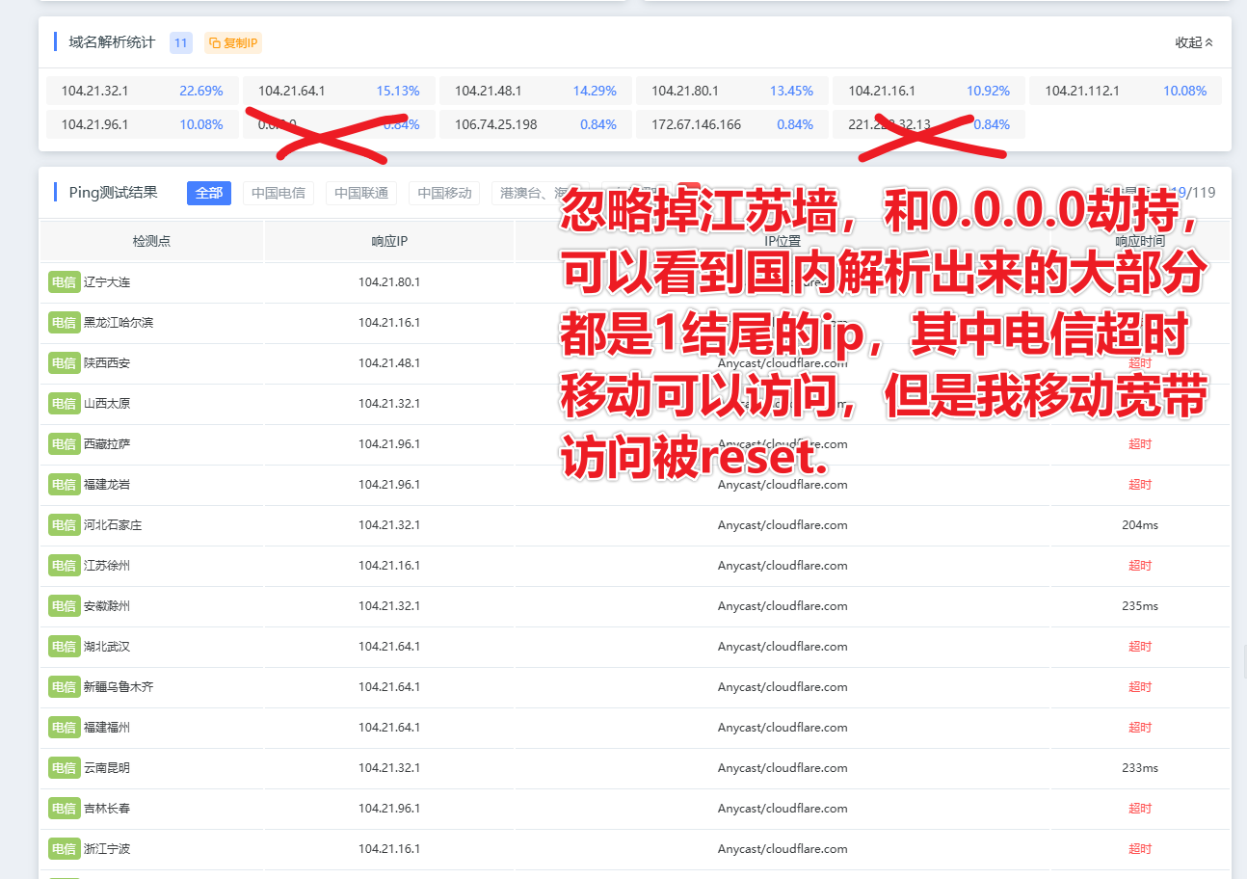Click the 超时 result in 福建福州 row
Viewport: 1247px width, 879px height.
click(x=1140, y=728)
